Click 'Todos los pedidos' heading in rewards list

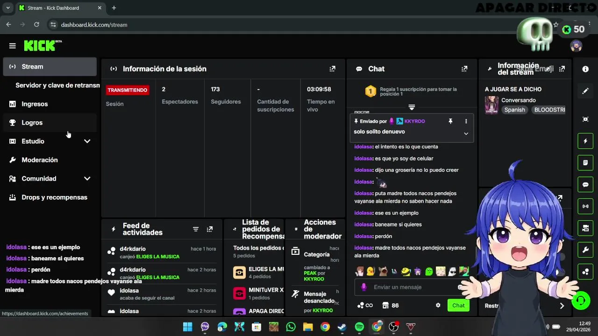(257, 248)
